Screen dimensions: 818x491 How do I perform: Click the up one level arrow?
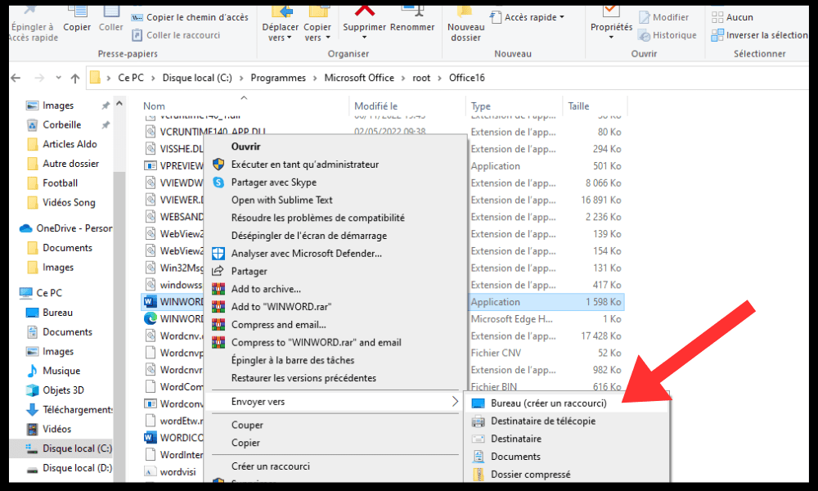tap(75, 79)
